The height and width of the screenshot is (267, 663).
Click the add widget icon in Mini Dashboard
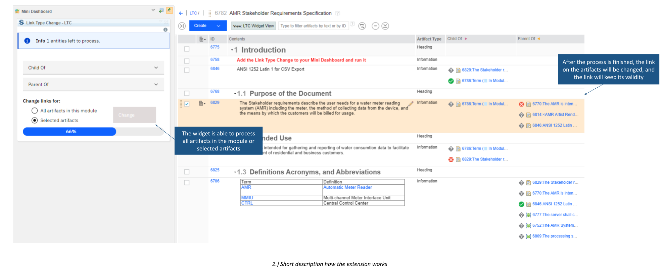161,10
